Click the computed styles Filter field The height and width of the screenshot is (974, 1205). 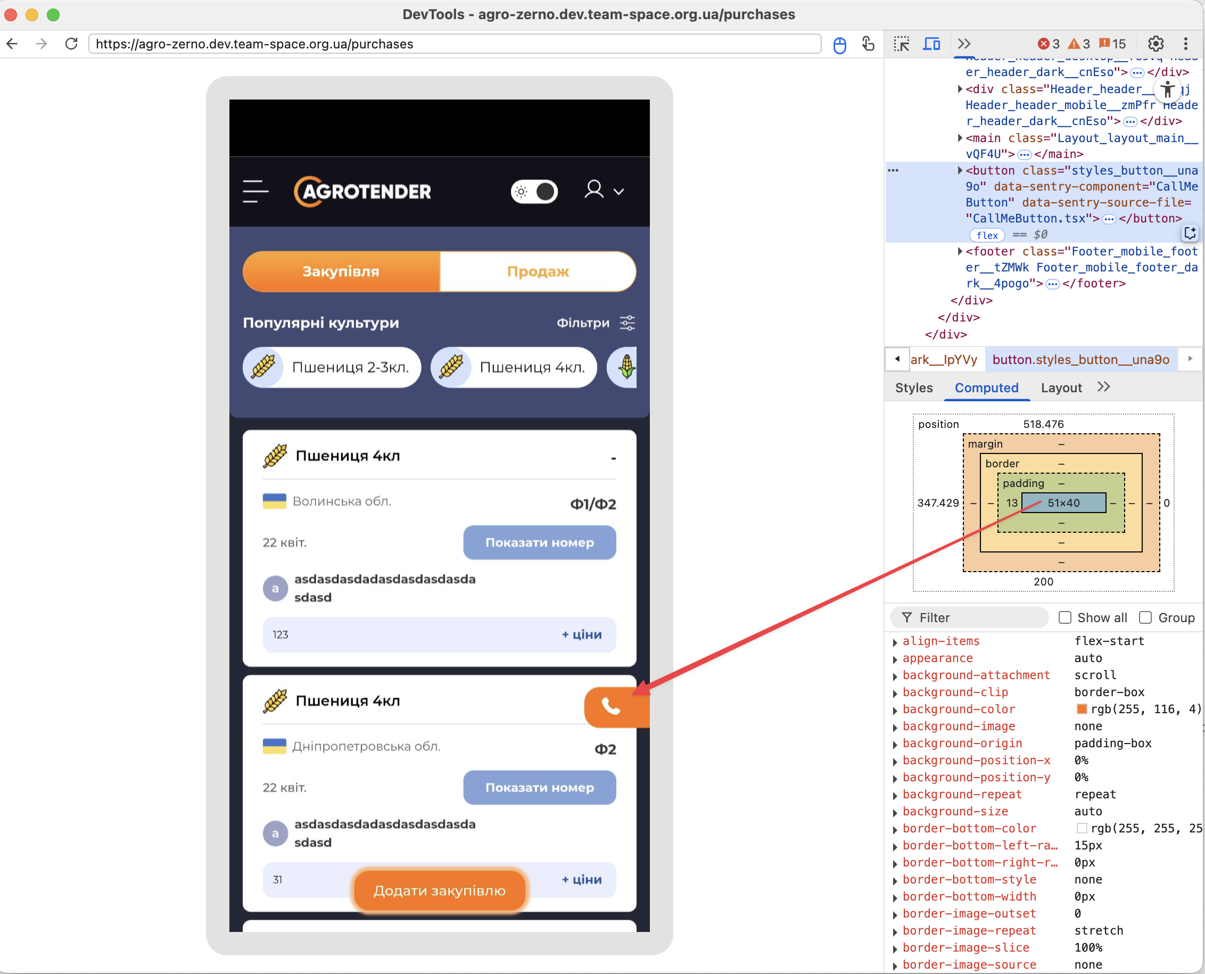click(x=970, y=617)
